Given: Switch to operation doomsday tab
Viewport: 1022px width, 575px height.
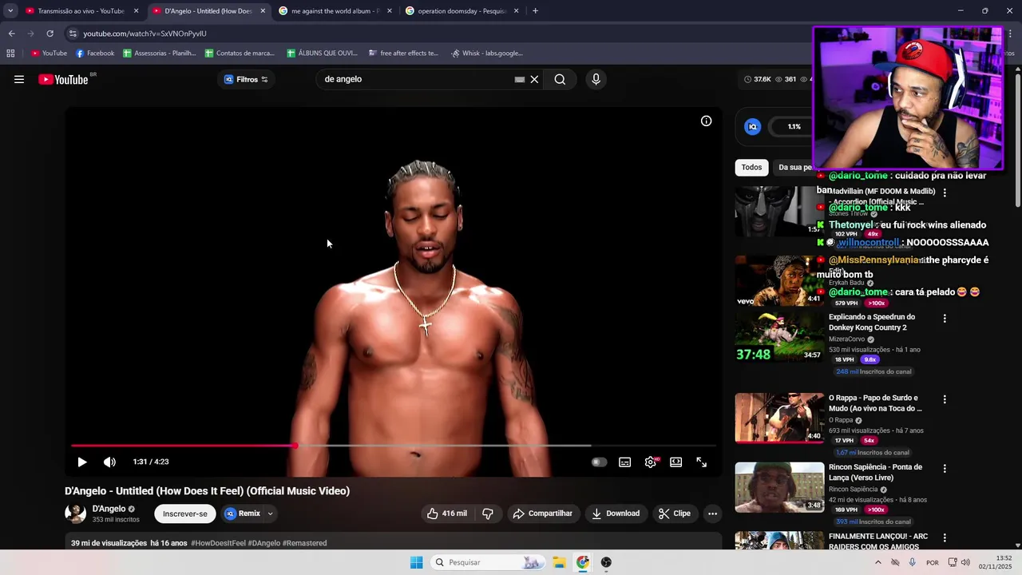Looking at the screenshot, I should click(x=461, y=11).
